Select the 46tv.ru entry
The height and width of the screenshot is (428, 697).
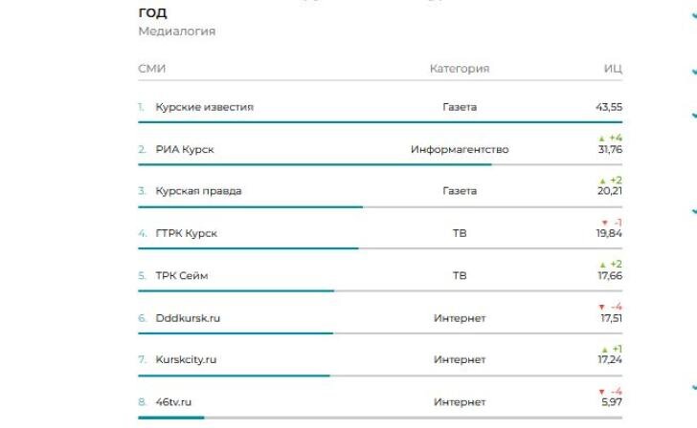(173, 401)
